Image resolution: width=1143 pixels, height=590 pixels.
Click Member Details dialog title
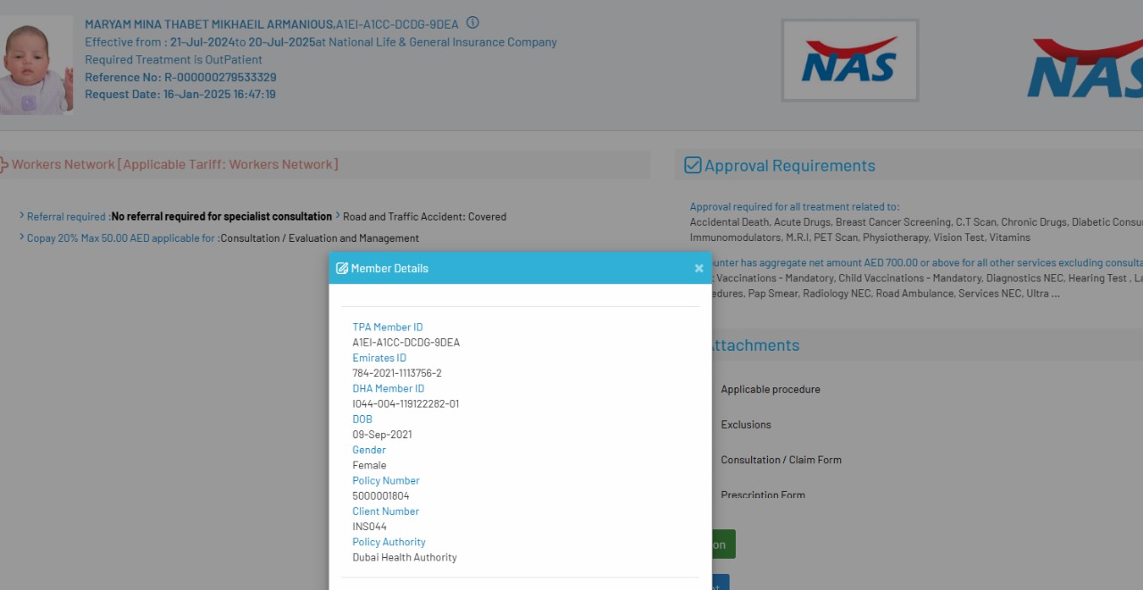click(x=389, y=268)
